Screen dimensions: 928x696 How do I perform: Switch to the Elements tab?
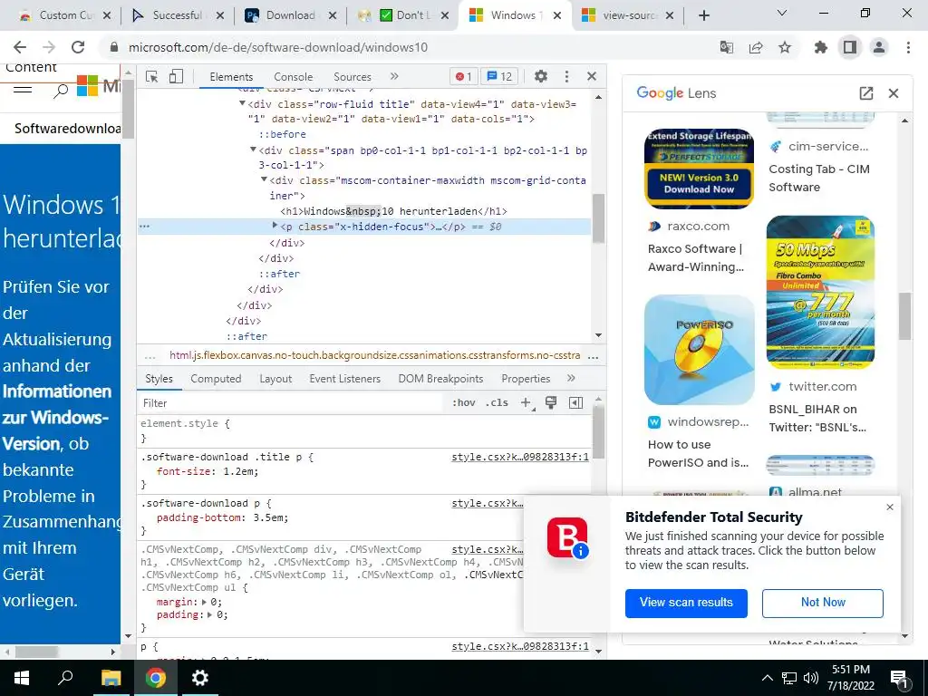[x=231, y=77]
